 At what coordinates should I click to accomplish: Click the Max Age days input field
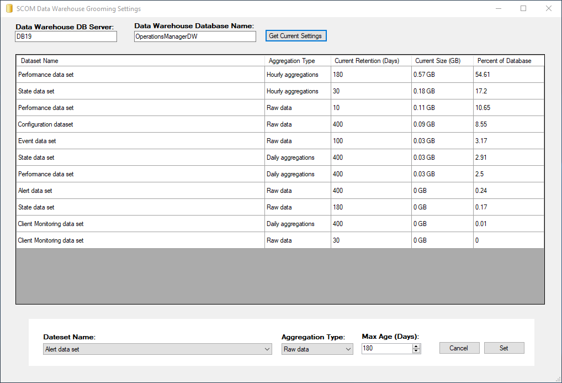pyautogui.click(x=387, y=348)
